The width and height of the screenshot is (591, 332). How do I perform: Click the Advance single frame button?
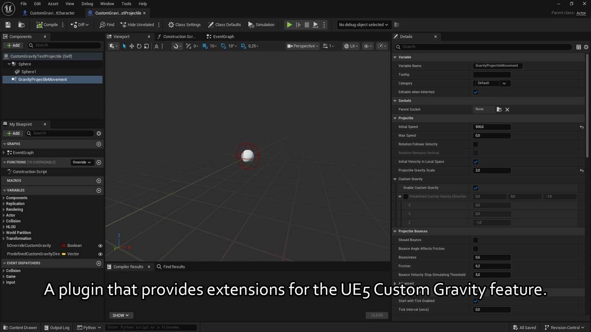click(x=298, y=25)
